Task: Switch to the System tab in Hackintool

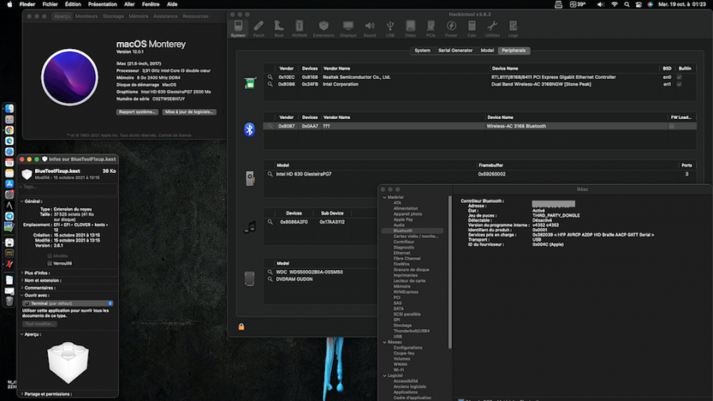Action: coord(422,51)
